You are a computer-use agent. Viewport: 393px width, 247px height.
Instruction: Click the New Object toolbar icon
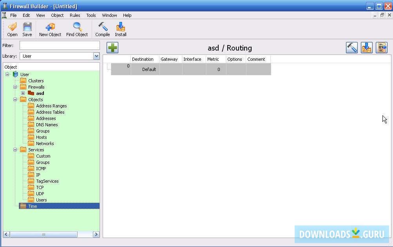click(50, 27)
